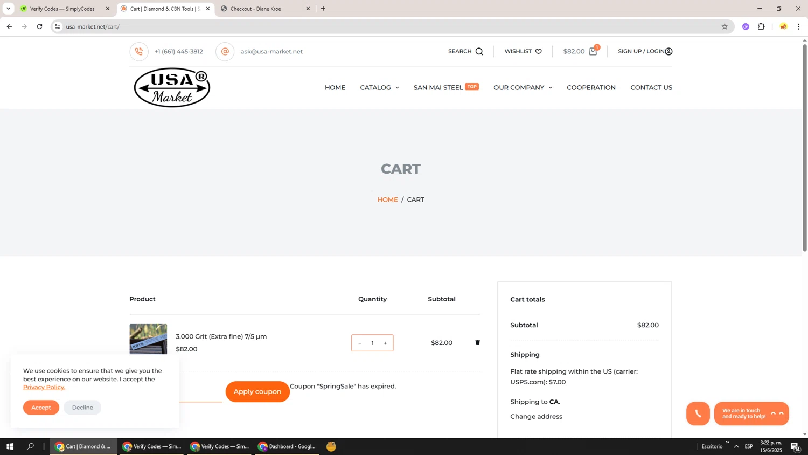The image size is (808, 455).
Task: Go to HOME in the navigation menu
Action: [335, 87]
